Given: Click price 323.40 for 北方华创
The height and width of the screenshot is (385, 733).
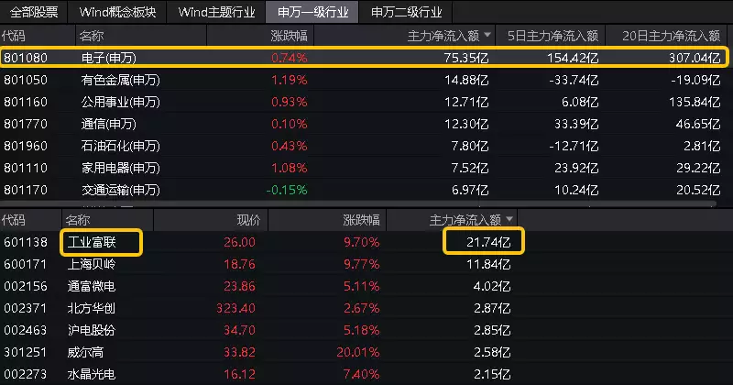Looking at the screenshot, I should pos(235,308).
